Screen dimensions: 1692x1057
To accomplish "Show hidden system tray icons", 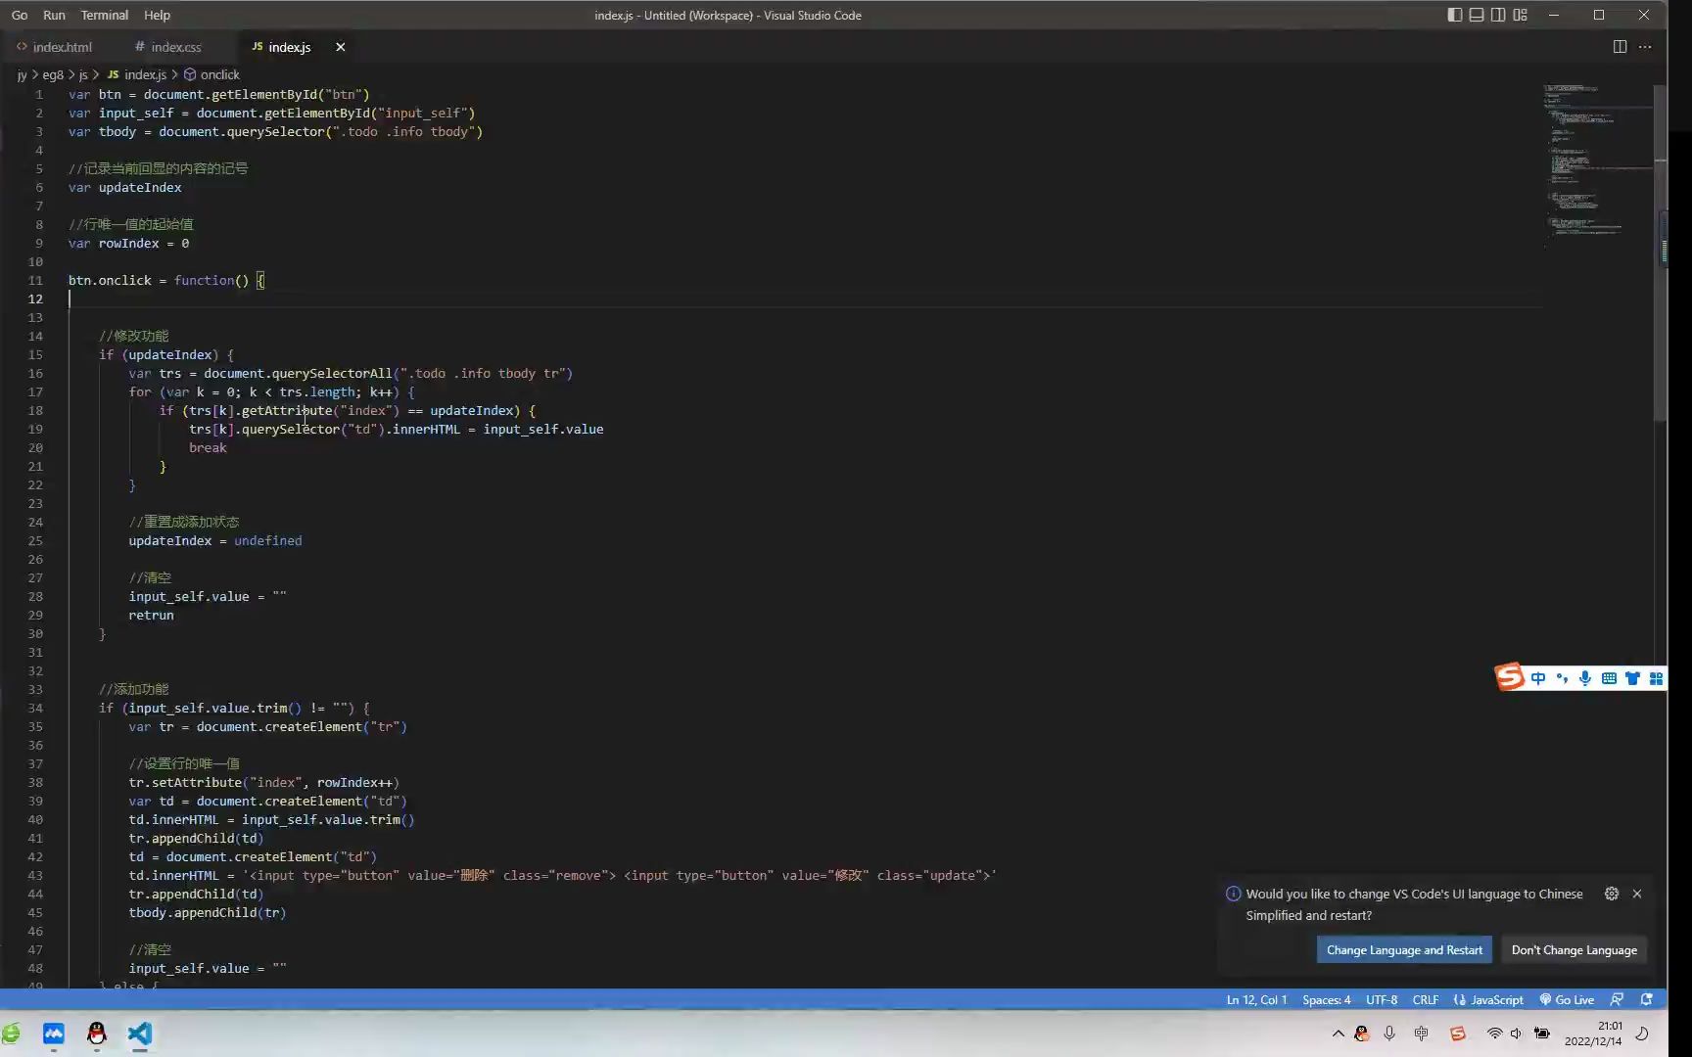I will pyautogui.click(x=1338, y=1034).
